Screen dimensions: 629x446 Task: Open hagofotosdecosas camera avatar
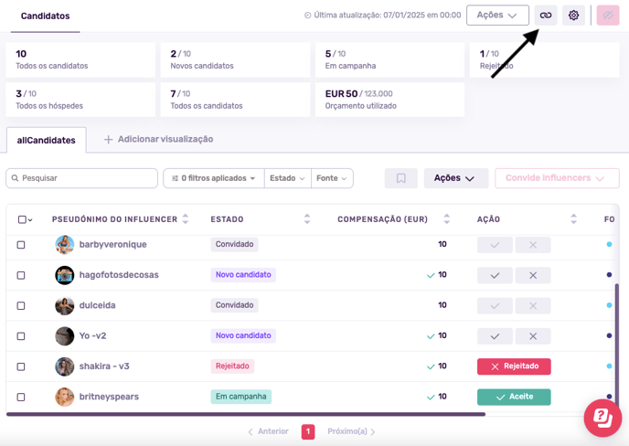(65, 275)
